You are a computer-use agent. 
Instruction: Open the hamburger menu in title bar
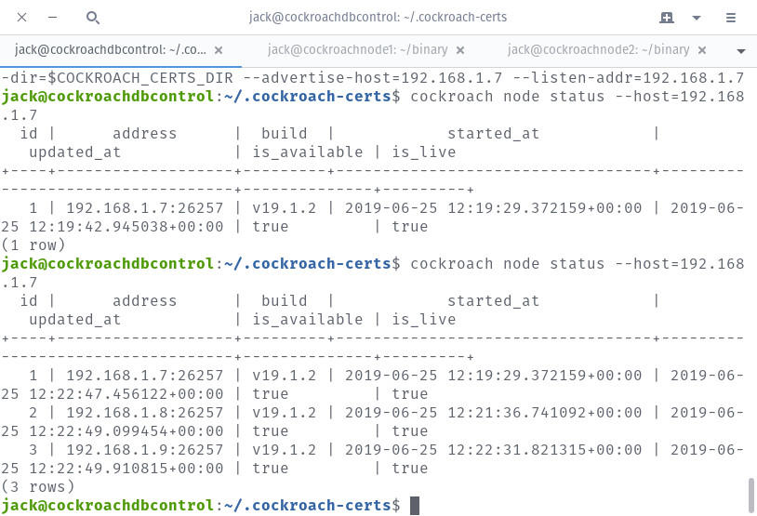click(x=730, y=18)
